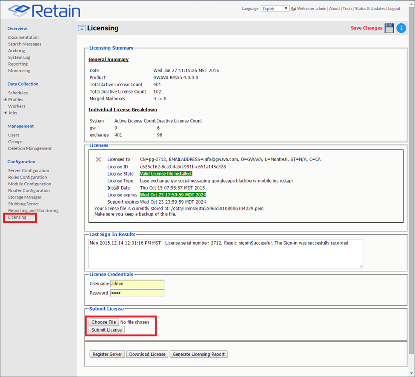The height and width of the screenshot is (377, 415).
Task: Open the Status & Updates menu
Action: 369,8
